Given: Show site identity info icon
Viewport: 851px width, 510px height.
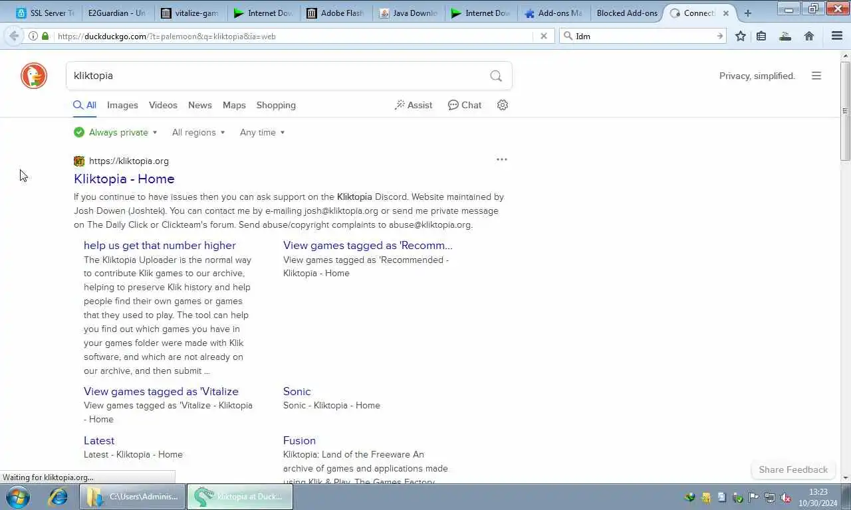Looking at the screenshot, I should pyautogui.click(x=33, y=36).
